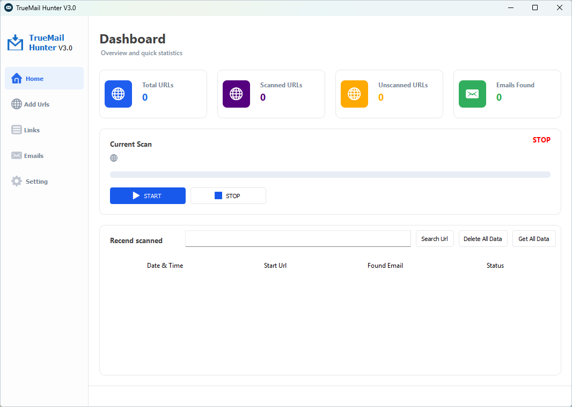Start the scan with START button
The height and width of the screenshot is (407, 572).
pos(148,196)
